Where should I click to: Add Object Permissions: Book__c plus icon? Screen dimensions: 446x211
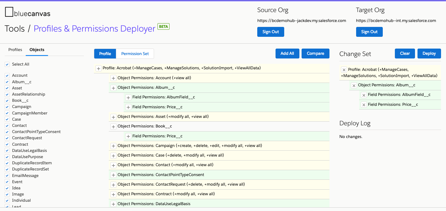tap(113, 127)
